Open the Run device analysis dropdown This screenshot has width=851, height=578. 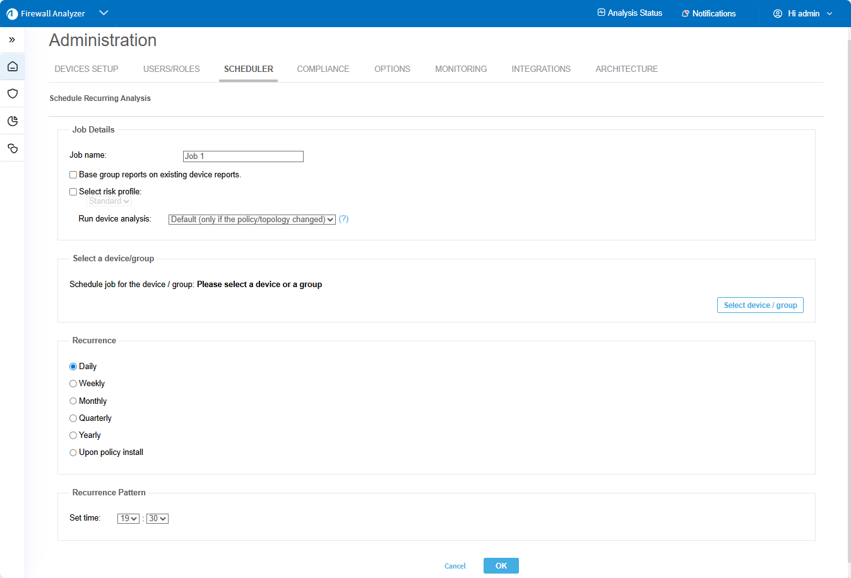252,220
